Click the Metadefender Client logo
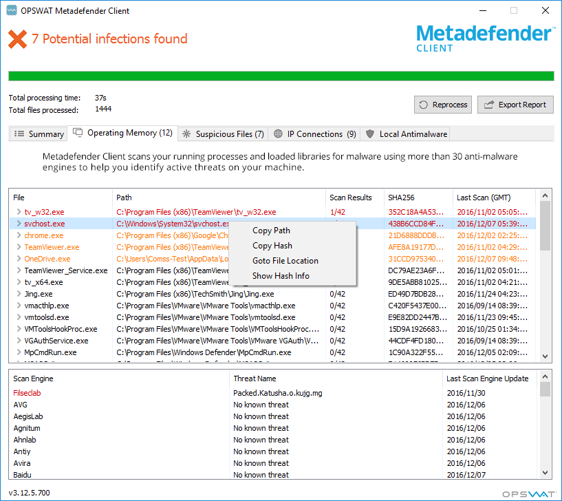562x501 pixels. tap(484, 38)
